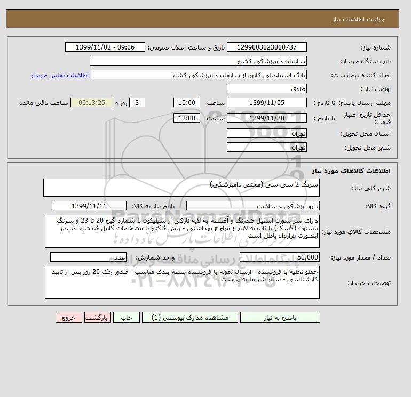The height and width of the screenshot is (397, 411).
Task: Click the unit of measure field عدد
Action: 88,257
